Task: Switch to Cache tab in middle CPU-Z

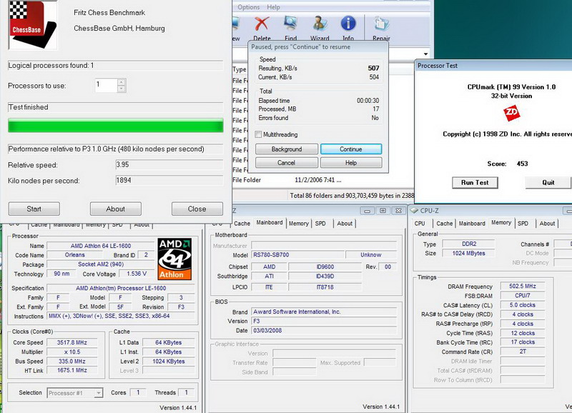Action: point(242,224)
